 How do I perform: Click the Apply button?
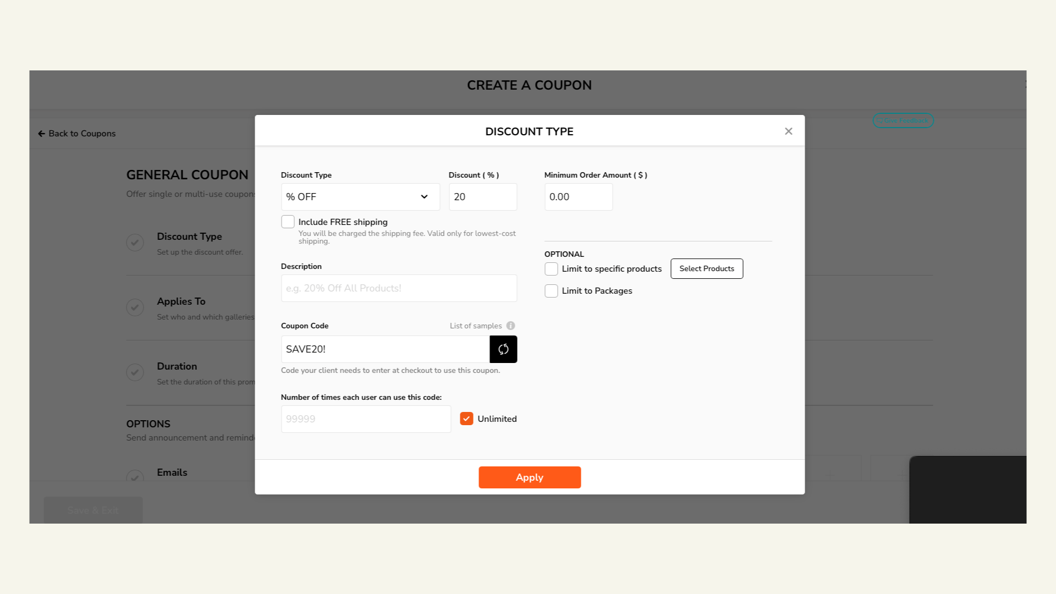pos(529,477)
